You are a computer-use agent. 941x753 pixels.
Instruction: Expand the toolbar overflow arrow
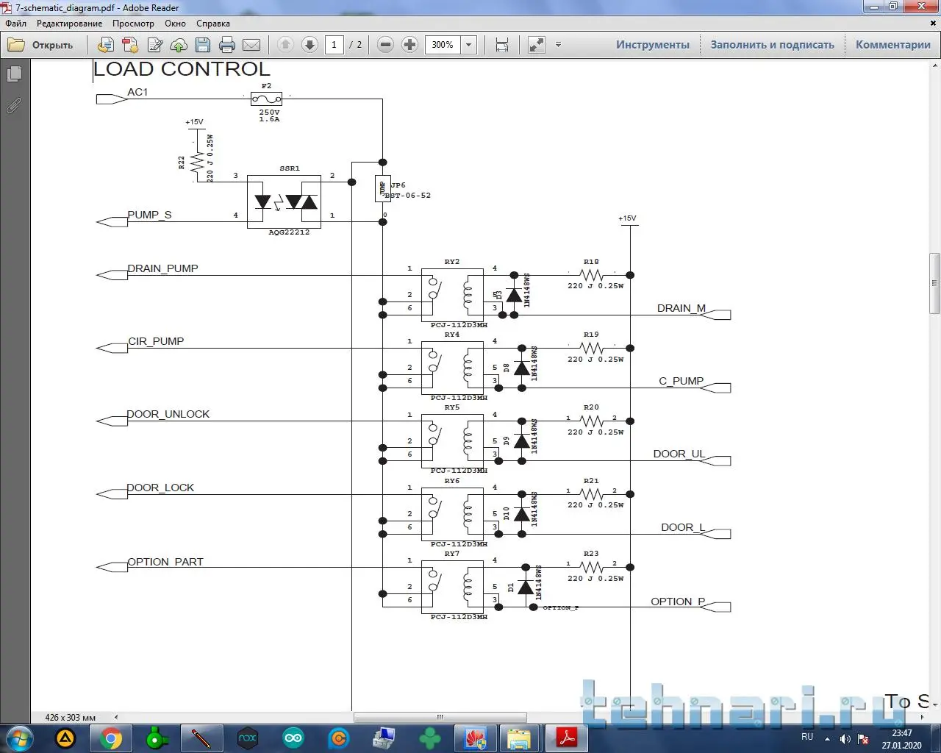click(x=558, y=45)
